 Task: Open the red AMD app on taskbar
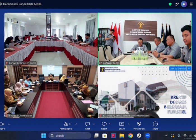tap(113, 136)
